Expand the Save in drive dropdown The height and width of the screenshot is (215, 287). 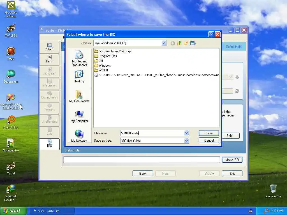[164, 43]
